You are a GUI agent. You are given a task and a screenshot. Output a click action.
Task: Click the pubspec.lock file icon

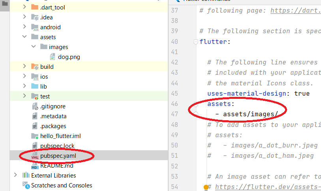pos(35,146)
